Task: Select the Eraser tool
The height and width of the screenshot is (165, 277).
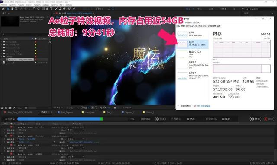Action: pos(64,9)
